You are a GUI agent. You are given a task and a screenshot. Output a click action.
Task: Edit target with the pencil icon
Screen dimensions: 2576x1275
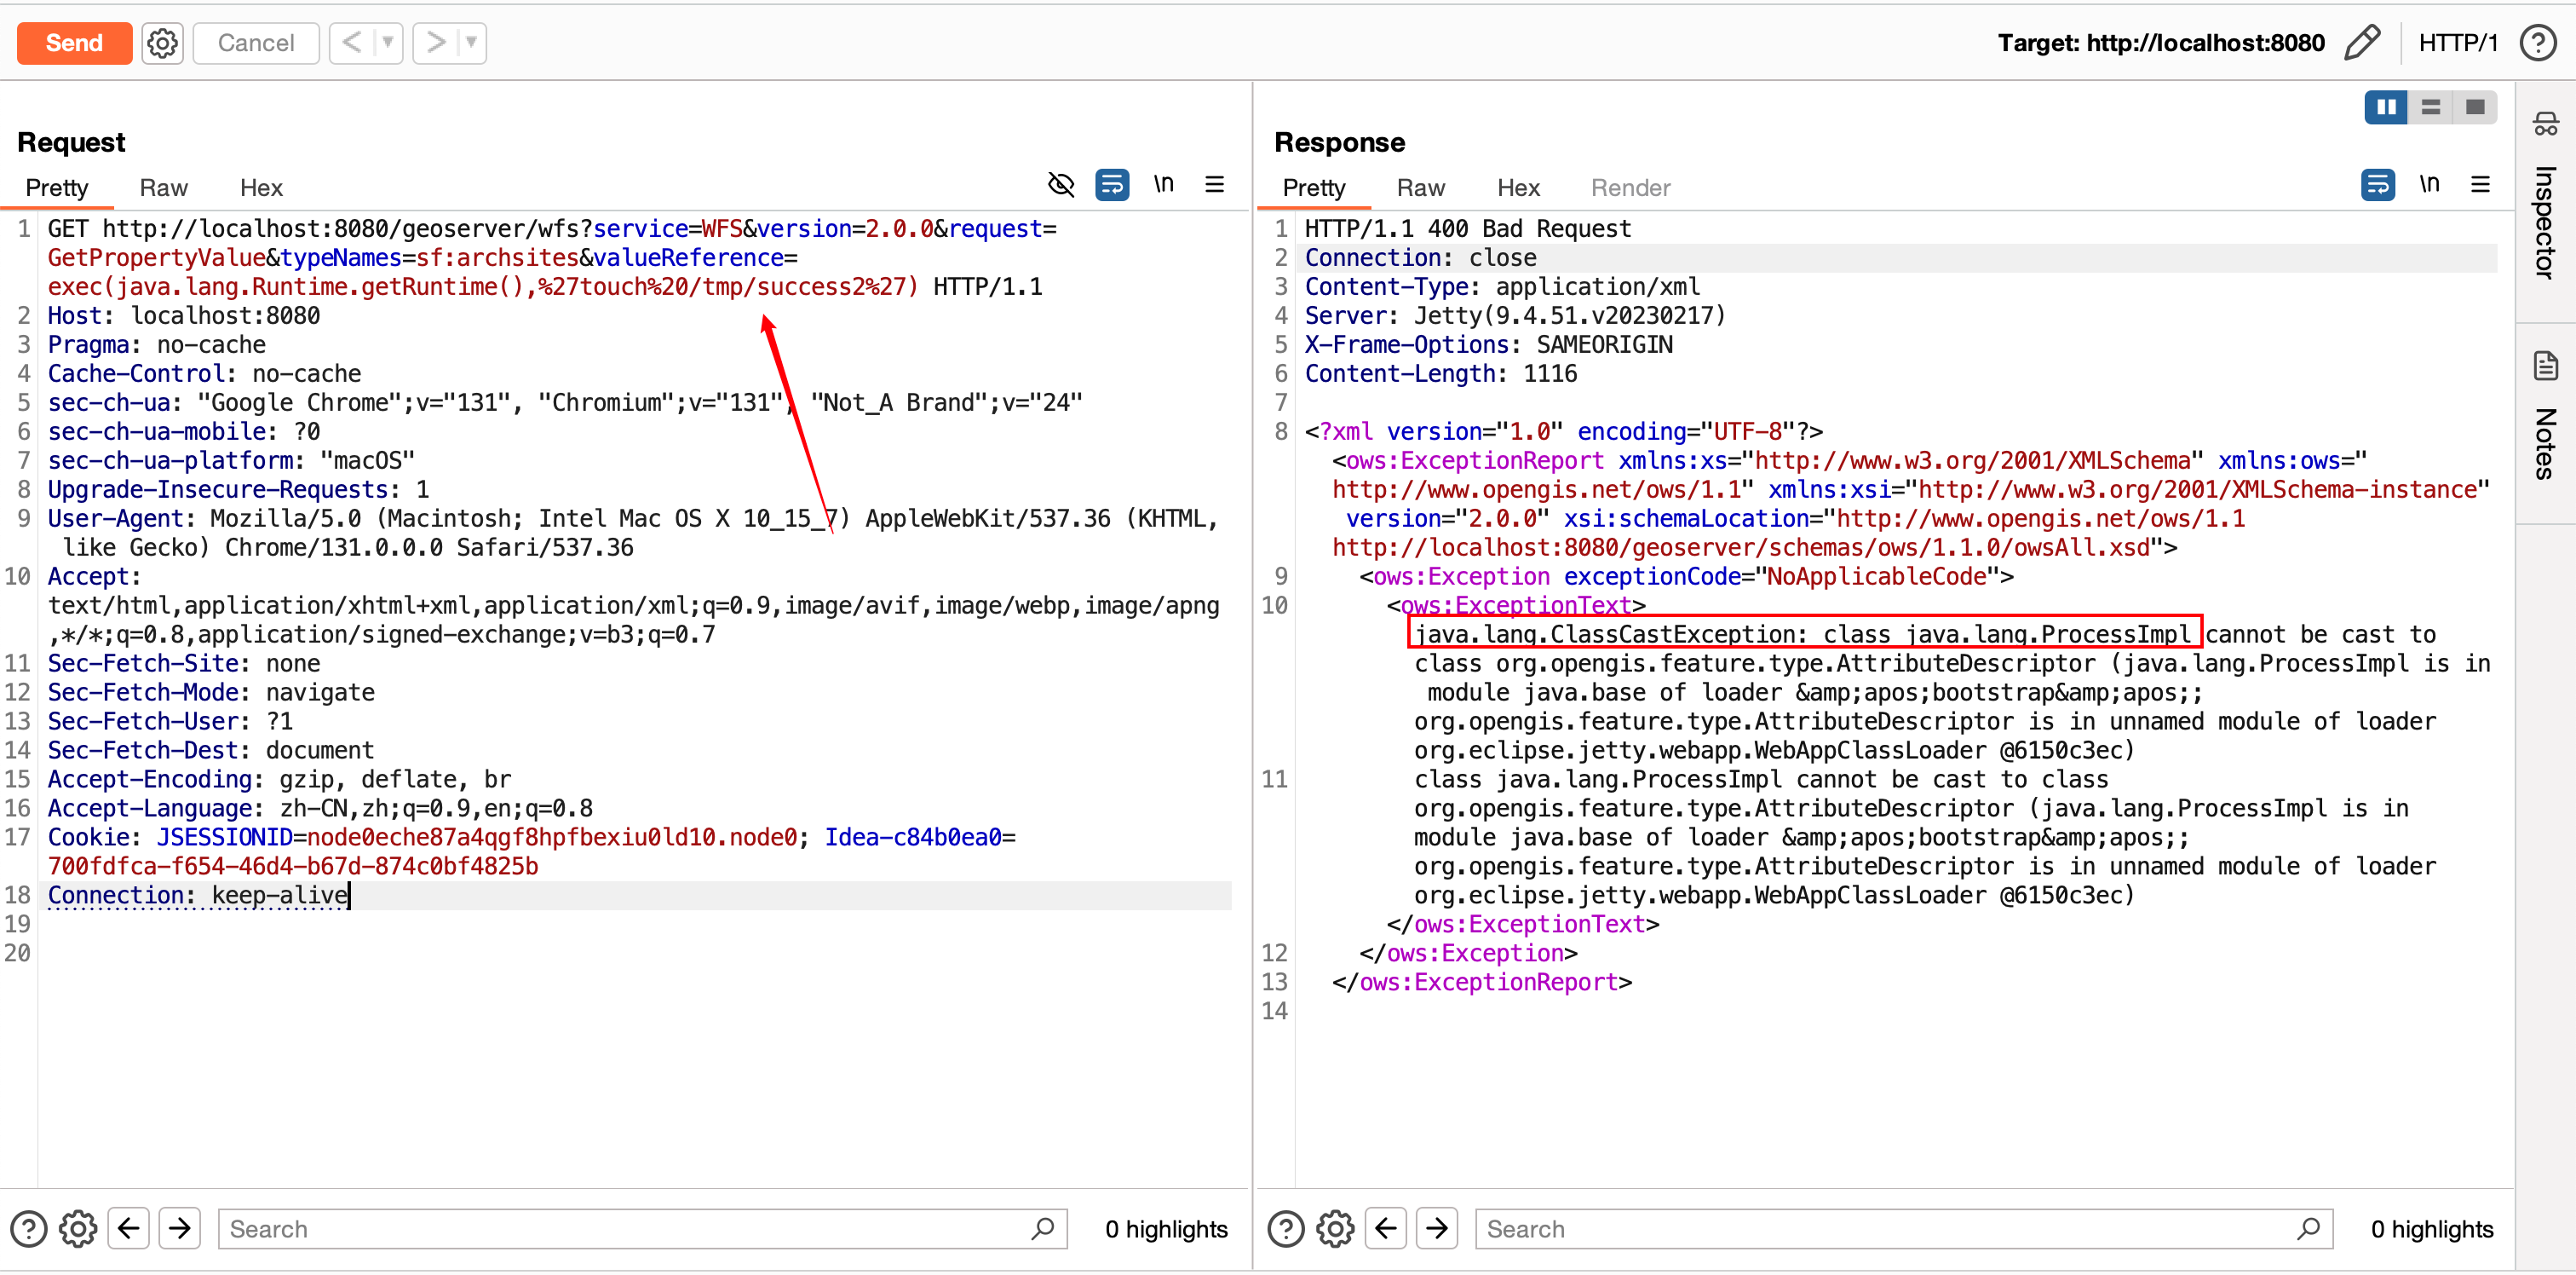click(x=2361, y=43)
